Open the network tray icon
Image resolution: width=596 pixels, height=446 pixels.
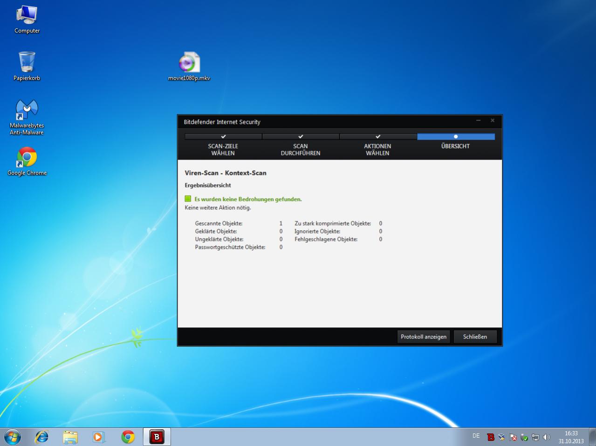coord(535,437)
